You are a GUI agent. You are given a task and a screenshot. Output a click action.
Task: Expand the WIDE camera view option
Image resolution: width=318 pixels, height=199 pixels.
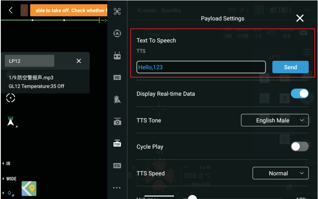coord(9,179)
